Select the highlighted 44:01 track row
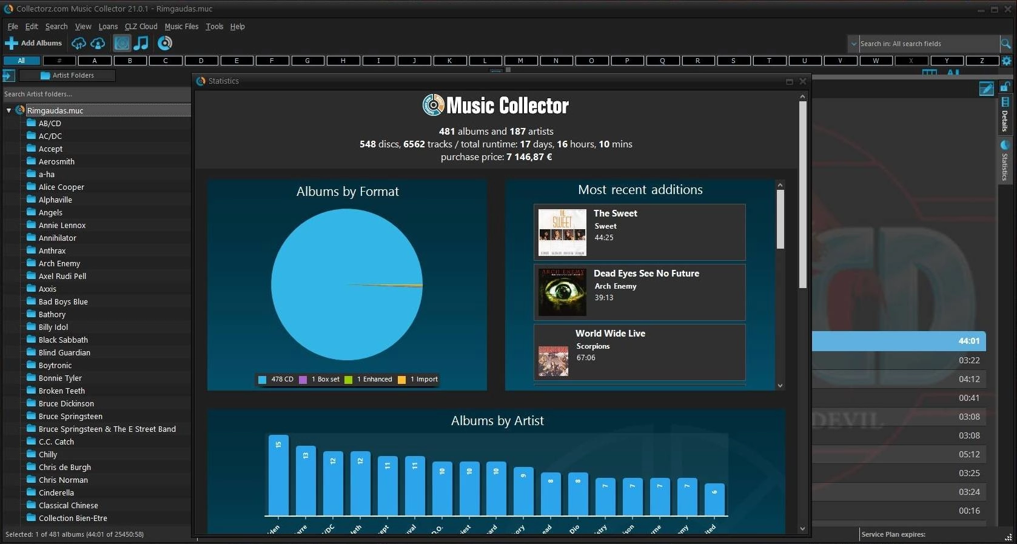Screen dimensions: 1017x544 click(x=899, y=341)
